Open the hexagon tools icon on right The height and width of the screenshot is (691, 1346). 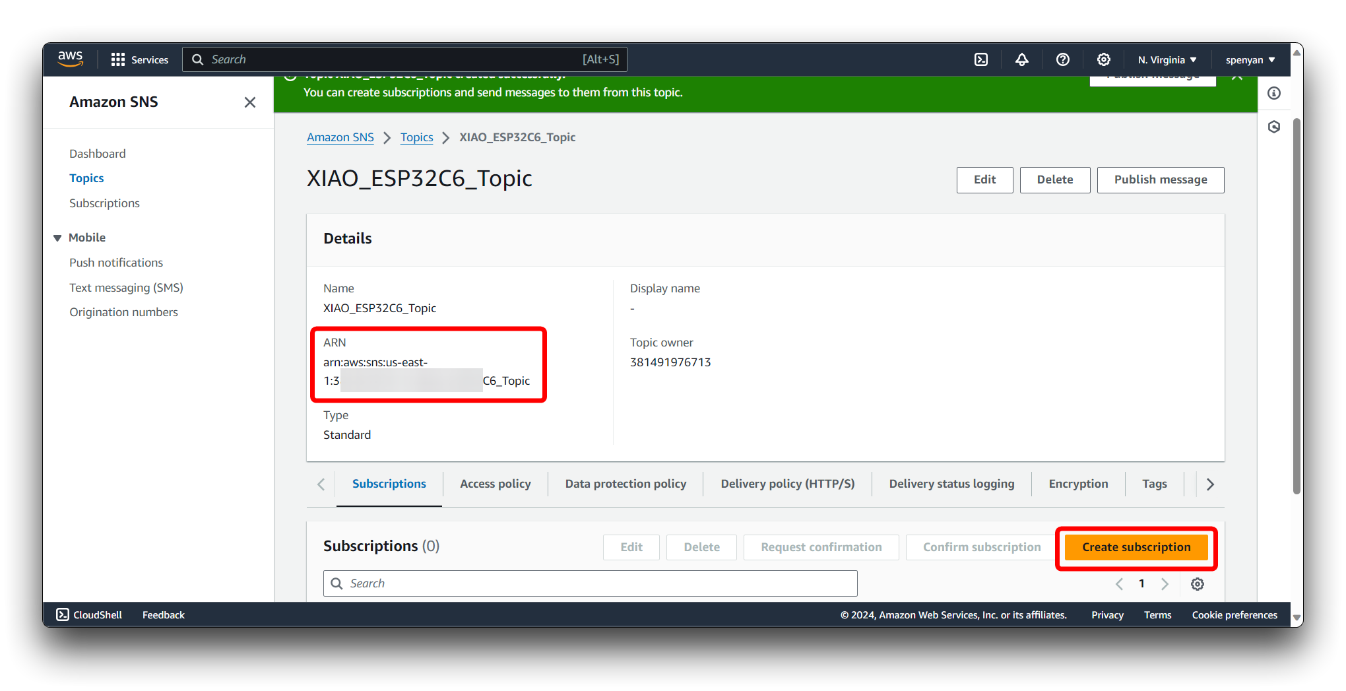click(x=1274, y=127)
